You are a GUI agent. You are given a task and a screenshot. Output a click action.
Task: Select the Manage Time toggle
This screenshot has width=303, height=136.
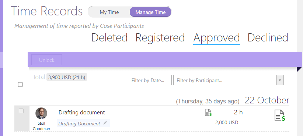pos(150,12)
